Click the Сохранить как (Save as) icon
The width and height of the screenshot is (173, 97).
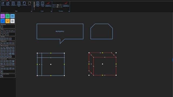[x=19, y=3]
